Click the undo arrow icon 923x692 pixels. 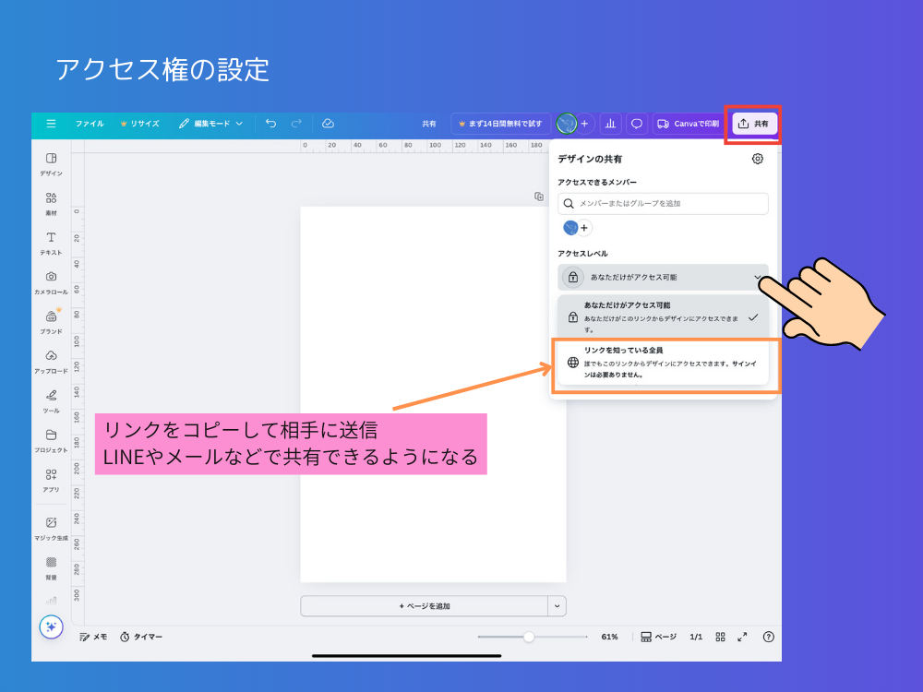270,124
